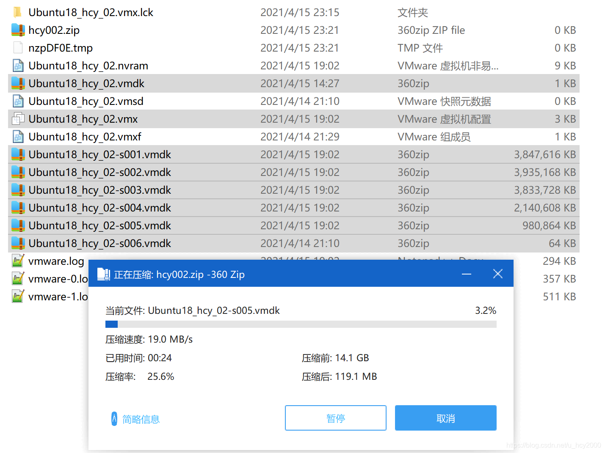Click the hcy002.zip archive icon
Viewport: 605px width, 453px height.
(18, 30)
